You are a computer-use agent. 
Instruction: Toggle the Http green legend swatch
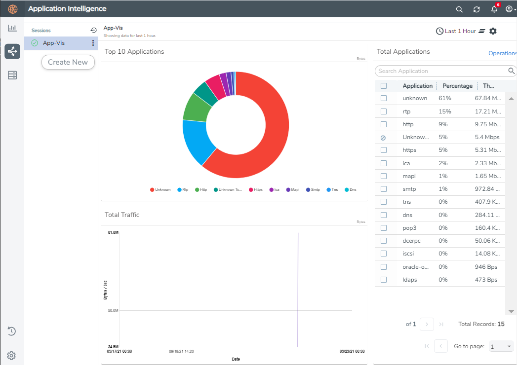(197, 190)
